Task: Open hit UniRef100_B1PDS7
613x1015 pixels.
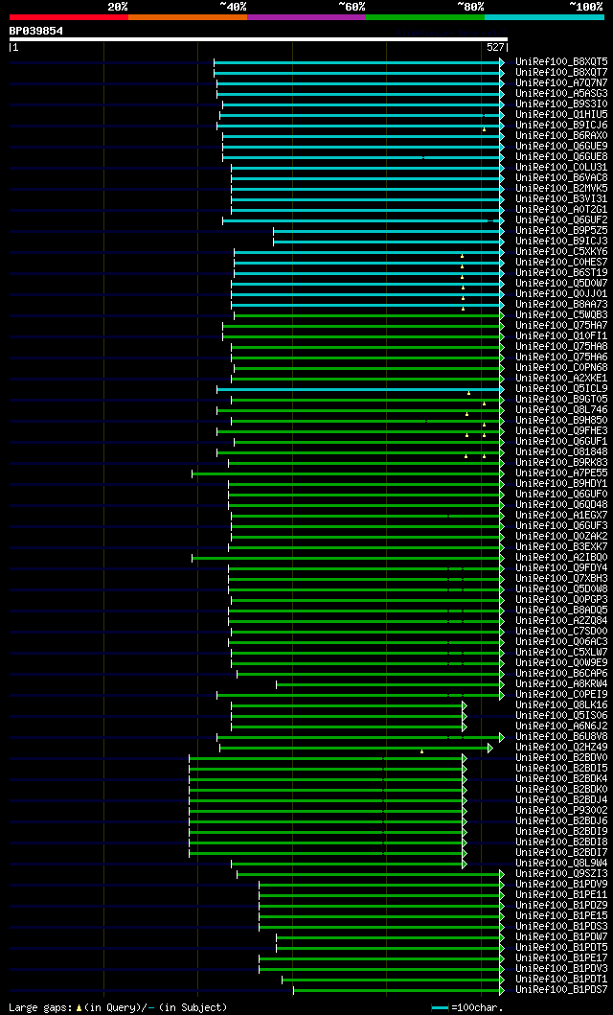Action: click(x=561, y=992)
